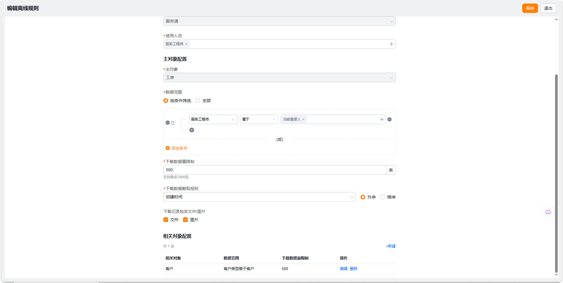Expand the 属于 operator dropdown
This screenshot has height=283, width=563.
tap(259, 119)
